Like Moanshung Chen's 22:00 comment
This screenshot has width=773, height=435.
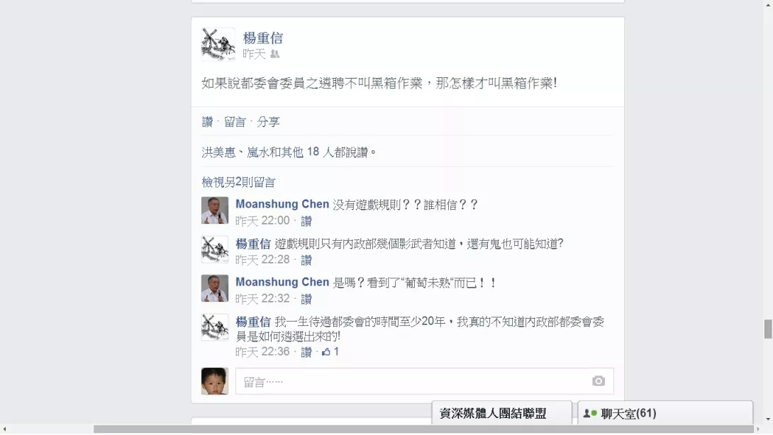coord(306,221)
